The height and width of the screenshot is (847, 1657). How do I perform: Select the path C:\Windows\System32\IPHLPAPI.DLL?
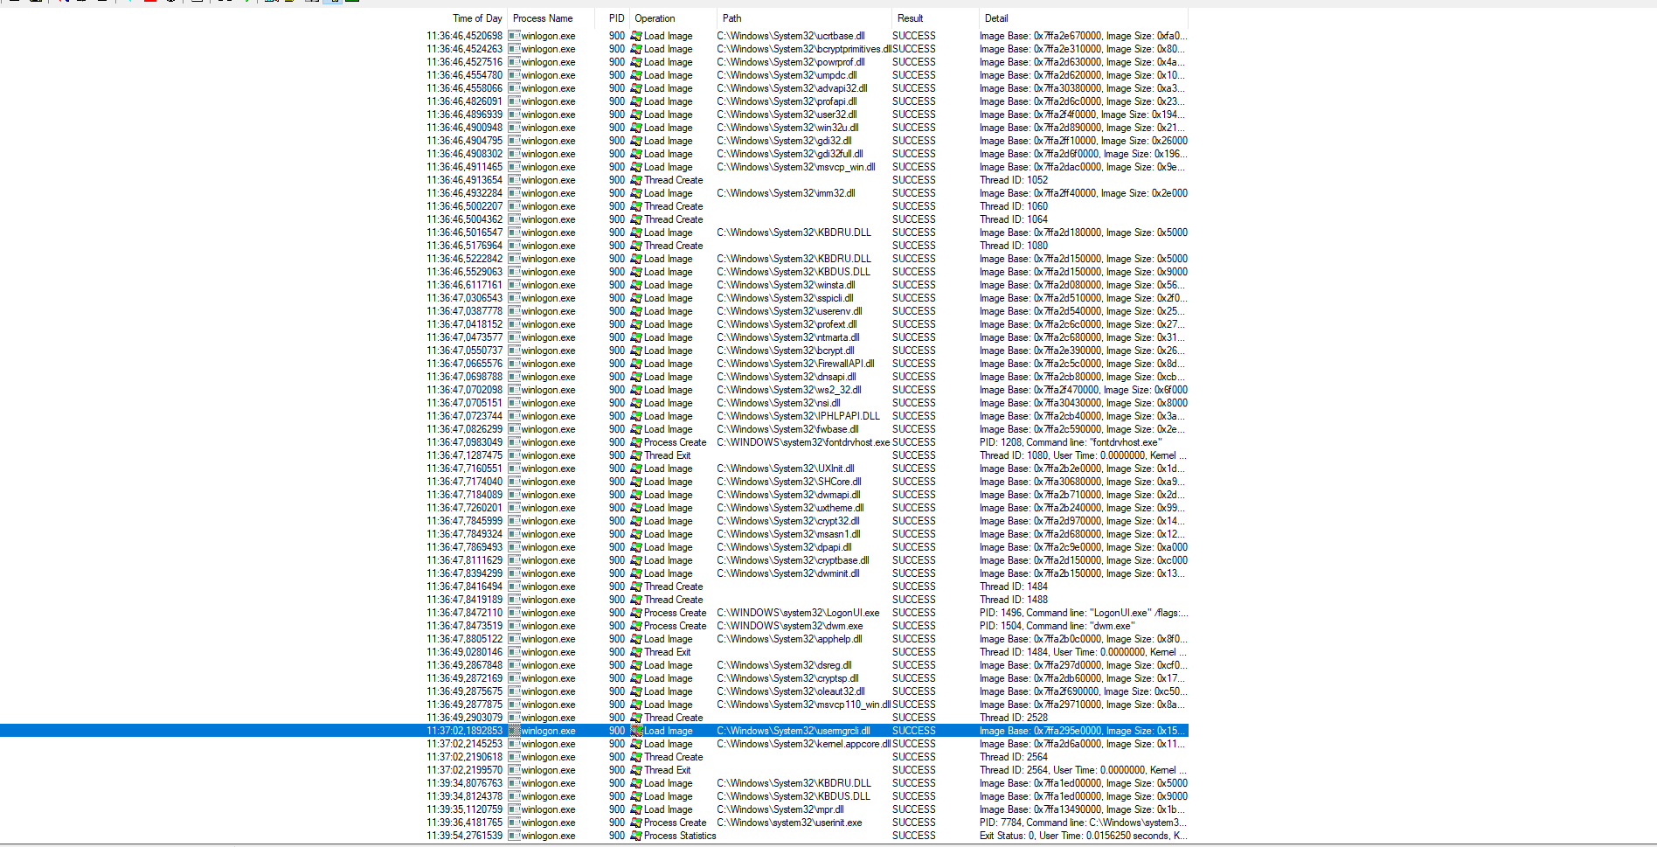click(x=799, y=416)
